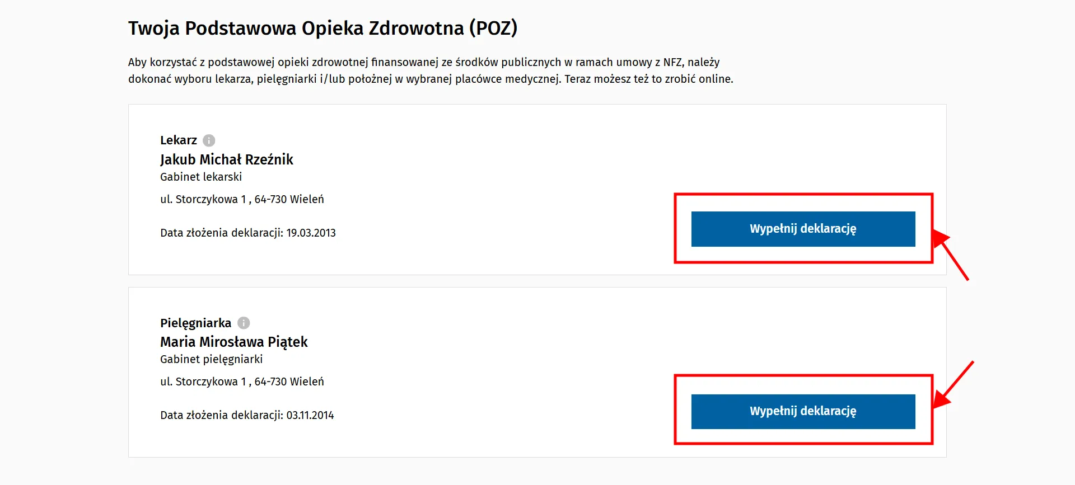The image size is (1075, 485).
Task: Select the name Maria Mirosława Piątek
Action: [233, 342]
